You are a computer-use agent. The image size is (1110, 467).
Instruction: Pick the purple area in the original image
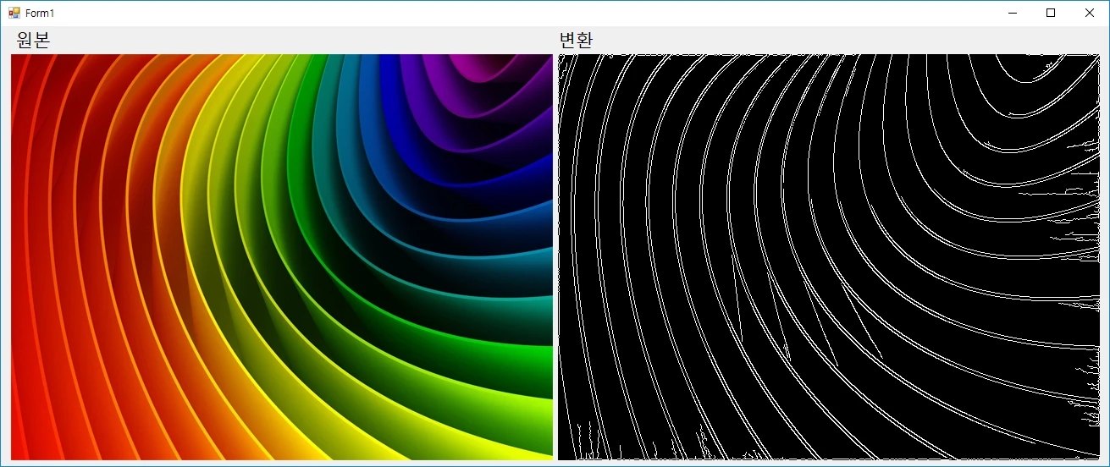click(x=474, y=68)
